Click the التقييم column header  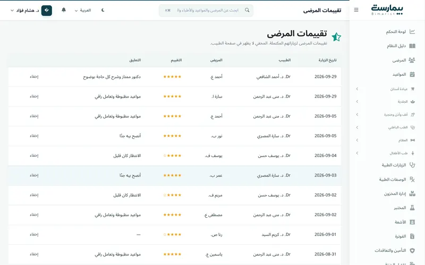(176, 60)
